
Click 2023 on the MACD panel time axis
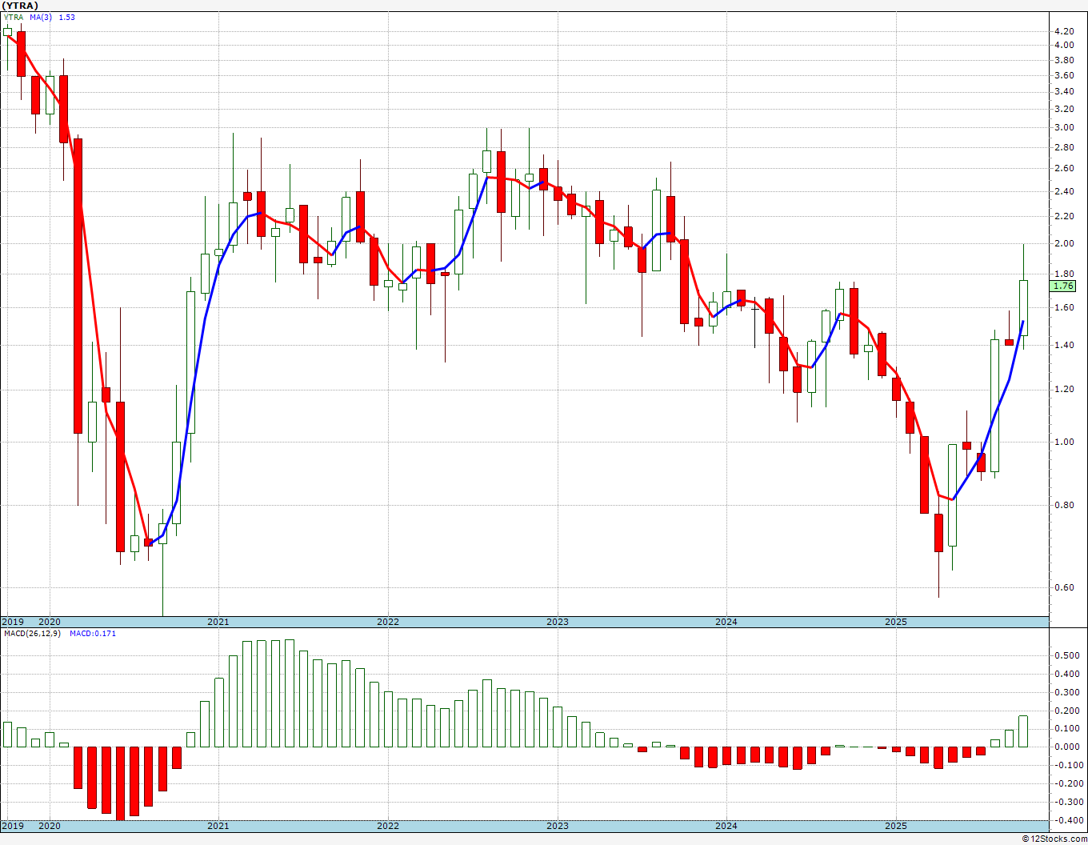pos(558,826)
